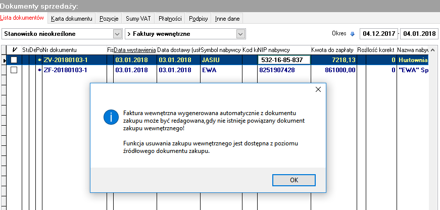This screenshot has height=210, width=440.
Task: Click the checkmark column header icon
Action: 15,50
